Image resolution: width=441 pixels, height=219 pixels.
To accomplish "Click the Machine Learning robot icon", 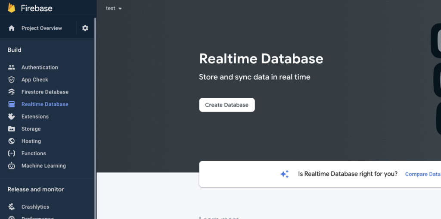I will pos(12,166).
